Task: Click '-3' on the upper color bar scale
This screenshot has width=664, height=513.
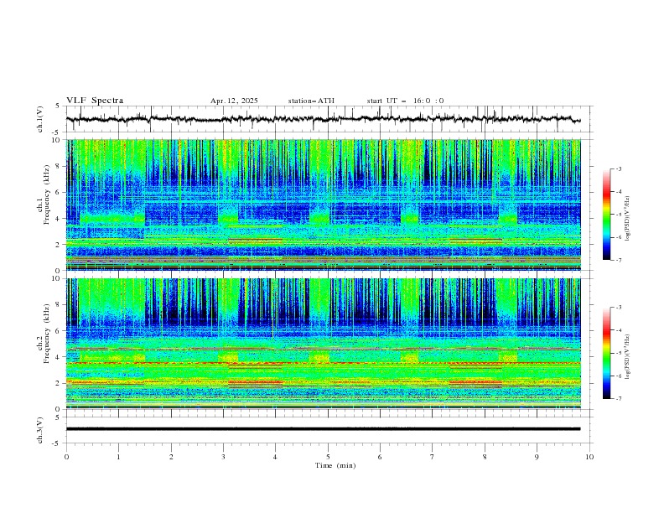Action: click(618, 168)
